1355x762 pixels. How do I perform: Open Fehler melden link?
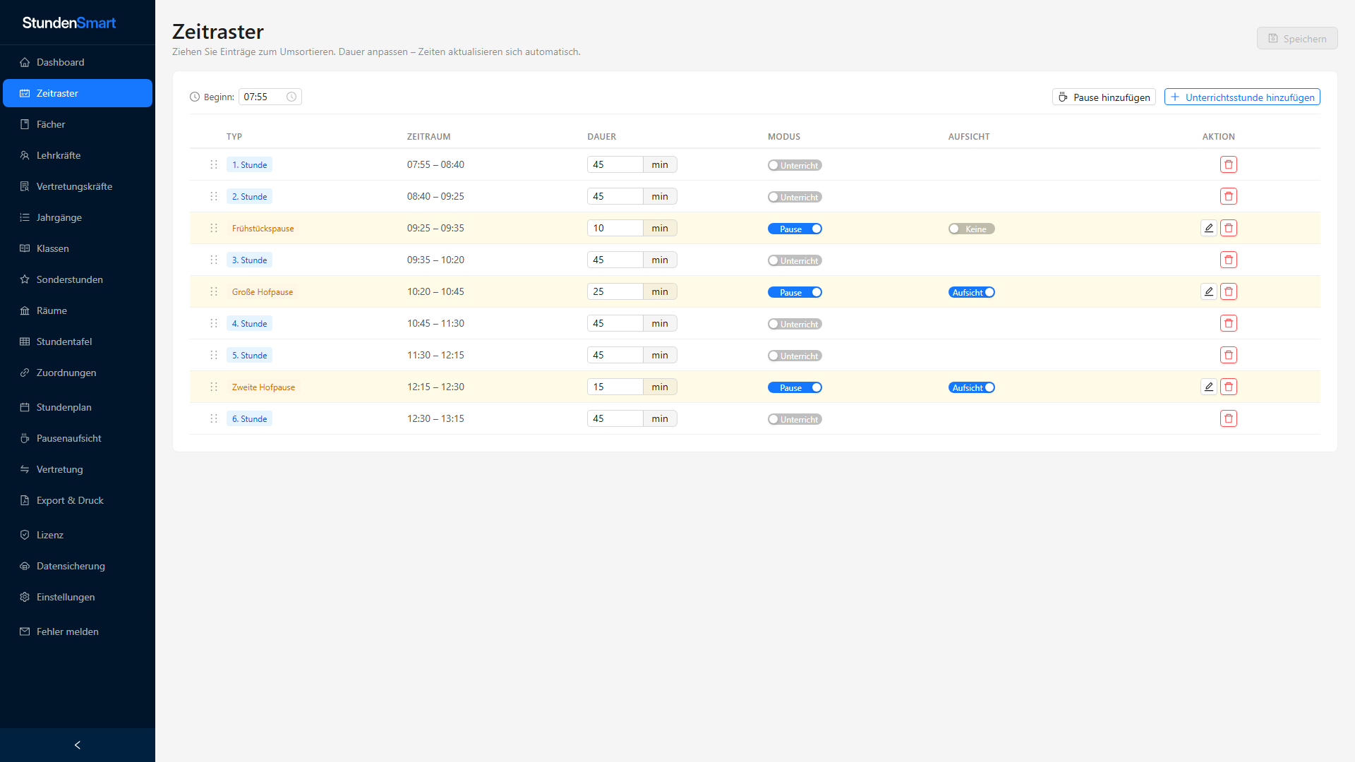click(78, 631)
